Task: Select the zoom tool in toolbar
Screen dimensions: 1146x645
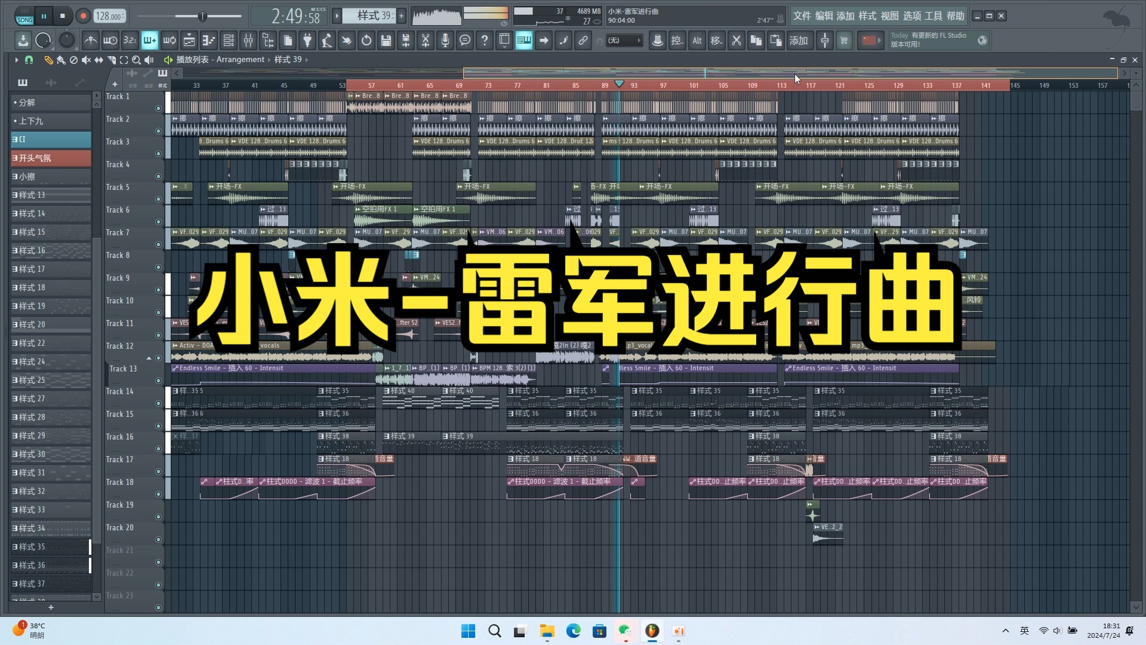Action: pos(135,60)
